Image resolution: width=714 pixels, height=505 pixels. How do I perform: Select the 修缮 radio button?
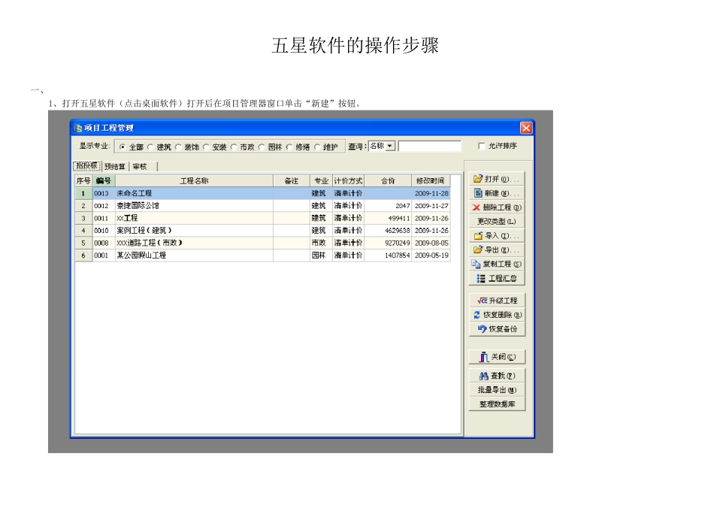(x=289, y=147)
